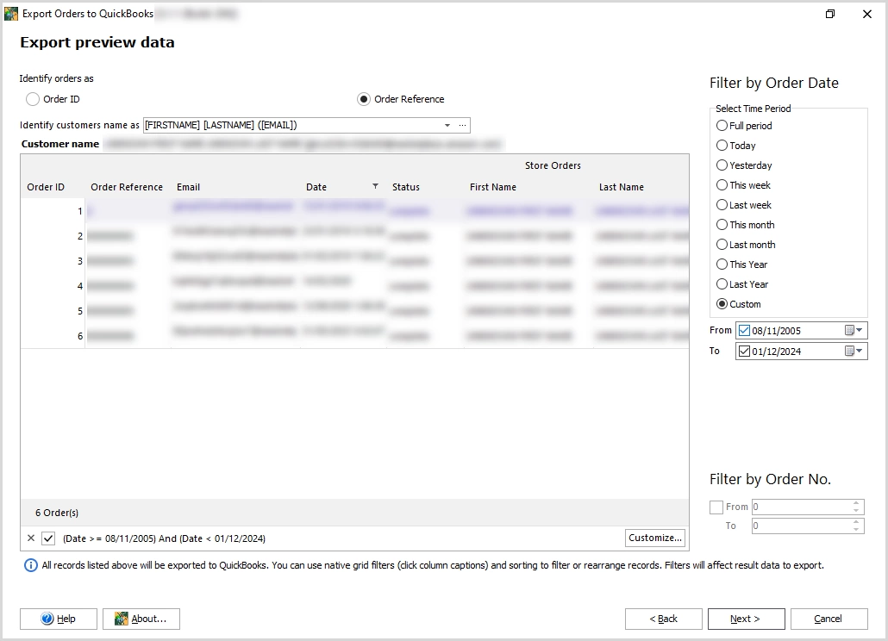The image size is (888, 641).
Task: Click the filter expression text (Date >= 08/11/2005)
Action: coord(164,538)
